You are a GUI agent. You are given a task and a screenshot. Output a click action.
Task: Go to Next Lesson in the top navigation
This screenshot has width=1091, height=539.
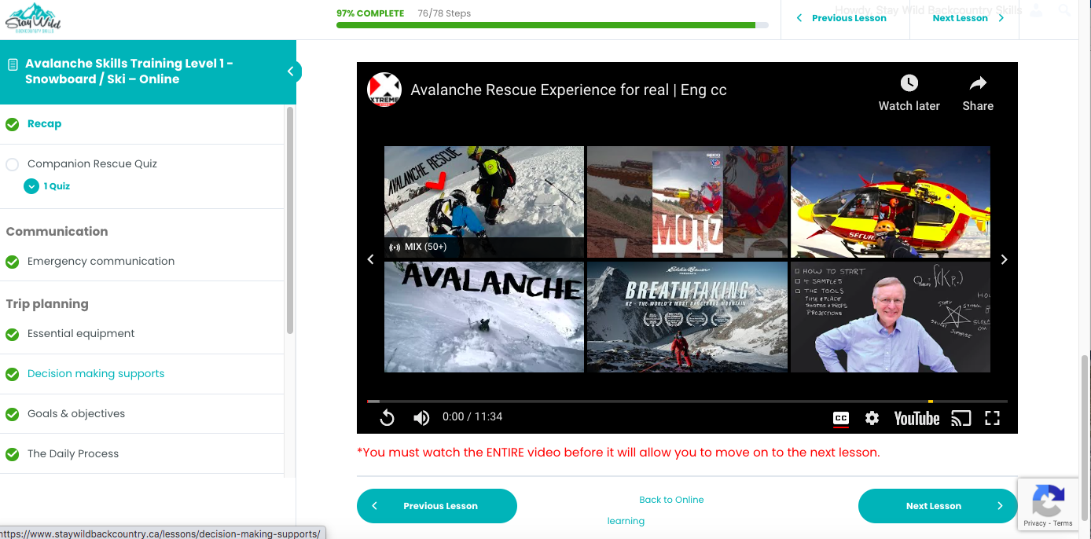962,17
